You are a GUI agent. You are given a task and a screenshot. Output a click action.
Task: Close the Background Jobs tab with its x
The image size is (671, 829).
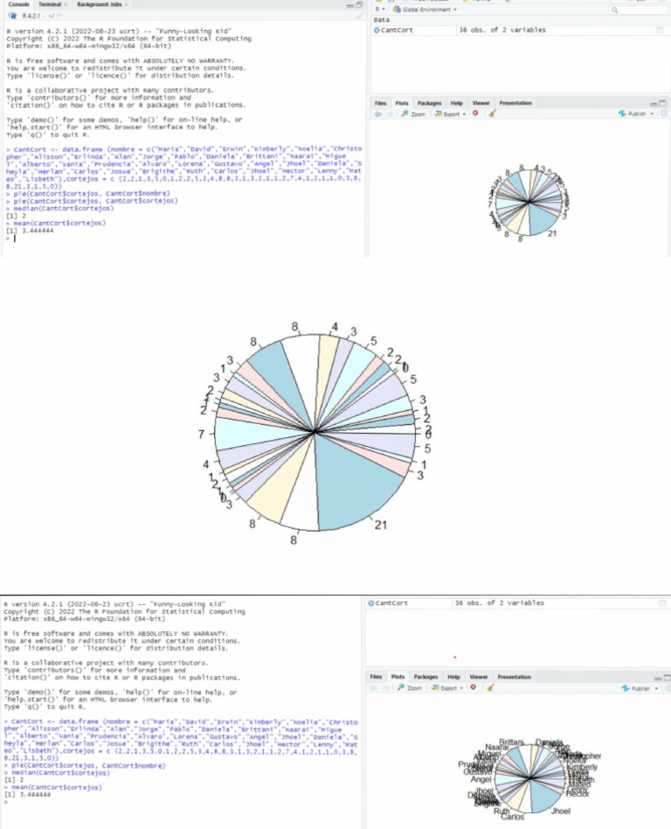(x=127, y=4)
